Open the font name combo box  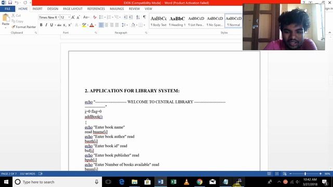pos(49,17)
